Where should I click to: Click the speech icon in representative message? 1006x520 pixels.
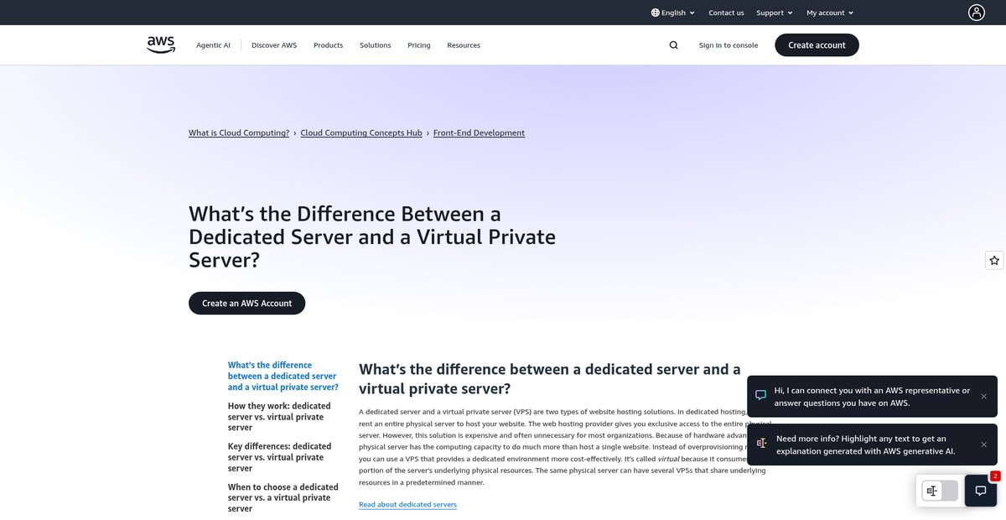pos(761,395)
